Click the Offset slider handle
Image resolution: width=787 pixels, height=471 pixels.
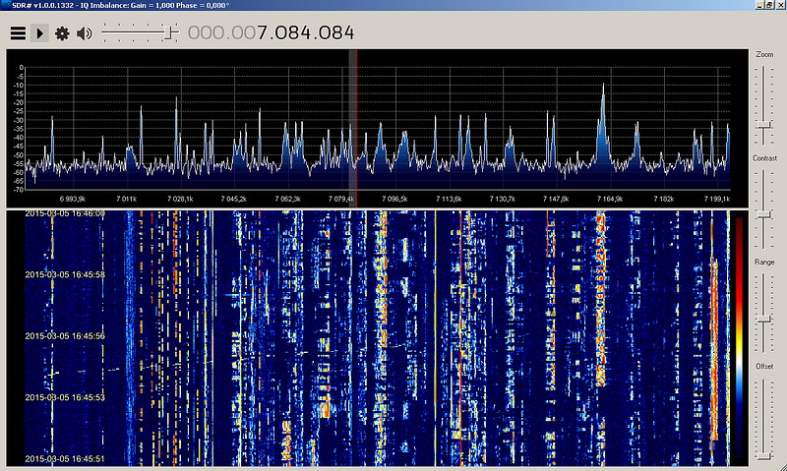[764, 456]
